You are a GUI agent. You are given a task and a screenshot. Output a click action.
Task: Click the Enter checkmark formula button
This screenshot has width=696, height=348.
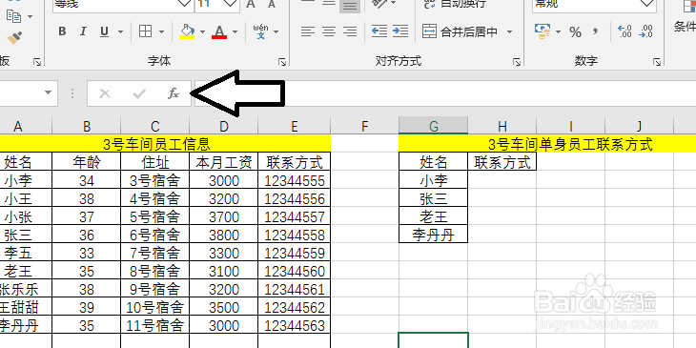(139, 93)
